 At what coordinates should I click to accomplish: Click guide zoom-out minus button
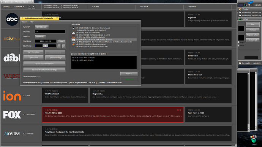[x=29, y=7]
